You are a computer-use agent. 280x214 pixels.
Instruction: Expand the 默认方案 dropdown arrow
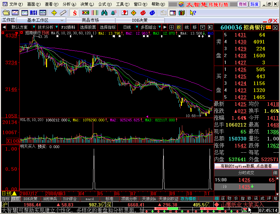coord(34,27)
